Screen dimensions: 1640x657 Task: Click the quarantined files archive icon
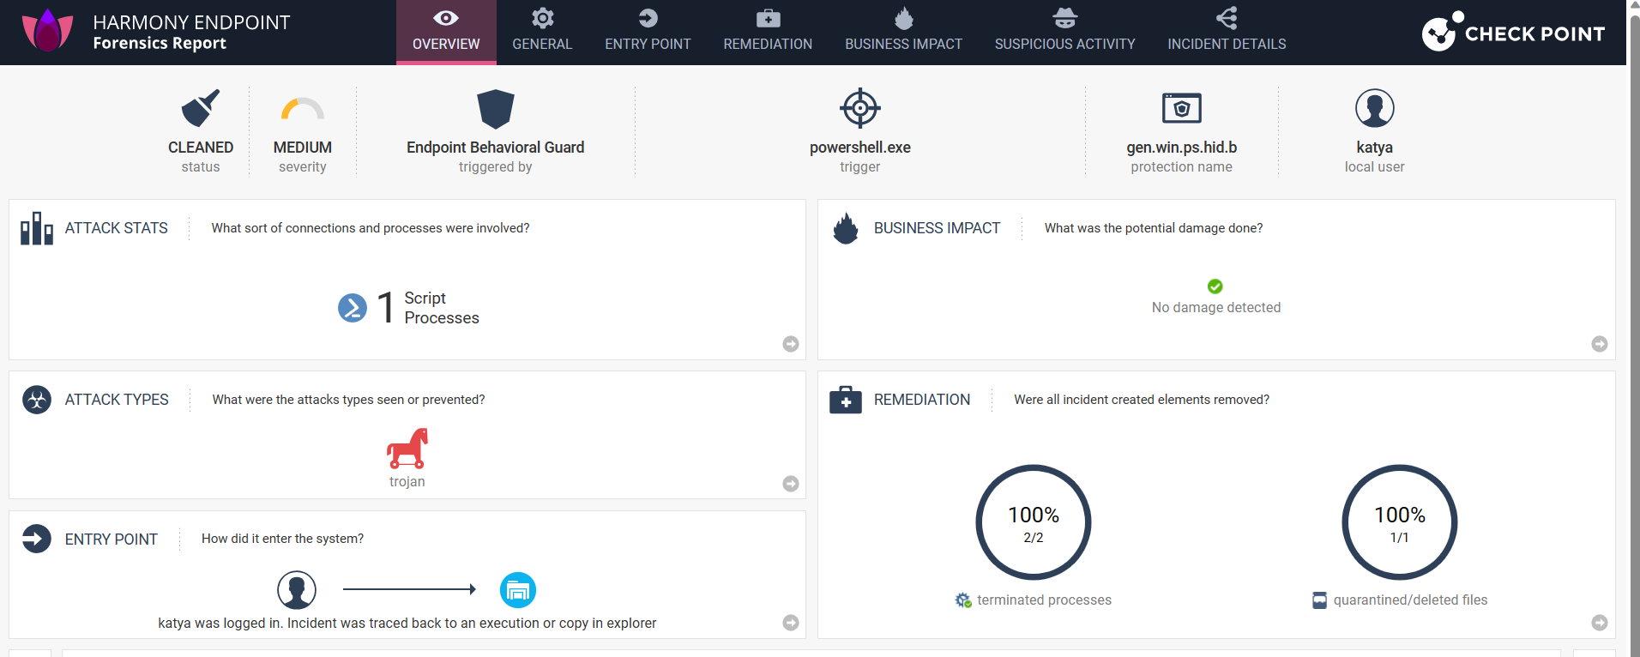click(x=1320, y=600)
